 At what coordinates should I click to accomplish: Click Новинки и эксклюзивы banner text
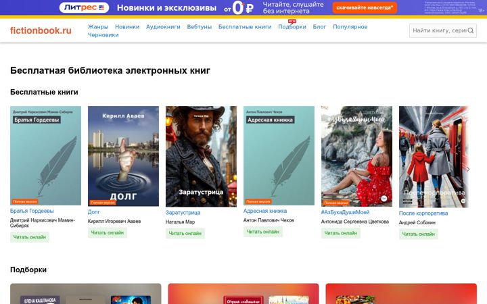[x=166, y=7]
